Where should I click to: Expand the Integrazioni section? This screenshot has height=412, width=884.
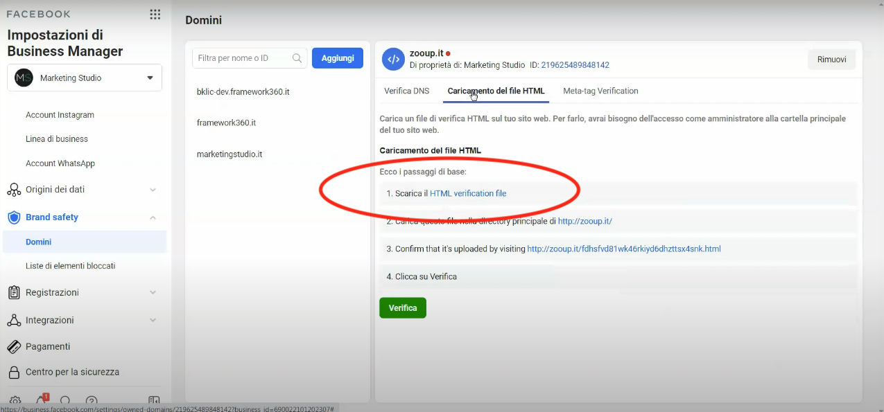[153, 321]
